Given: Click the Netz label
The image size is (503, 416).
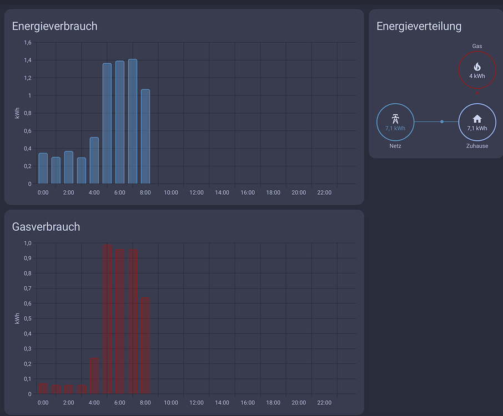Looking at the screenshot, I should pos(395,146).
